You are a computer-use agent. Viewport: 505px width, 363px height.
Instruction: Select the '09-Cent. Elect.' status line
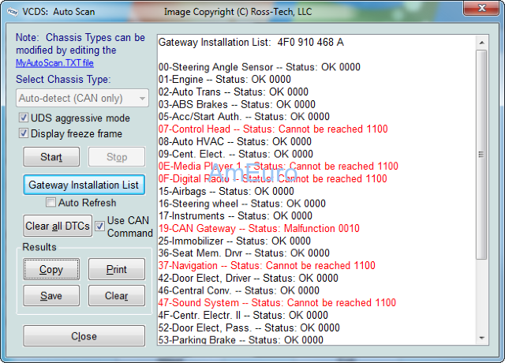coord(235,154)
